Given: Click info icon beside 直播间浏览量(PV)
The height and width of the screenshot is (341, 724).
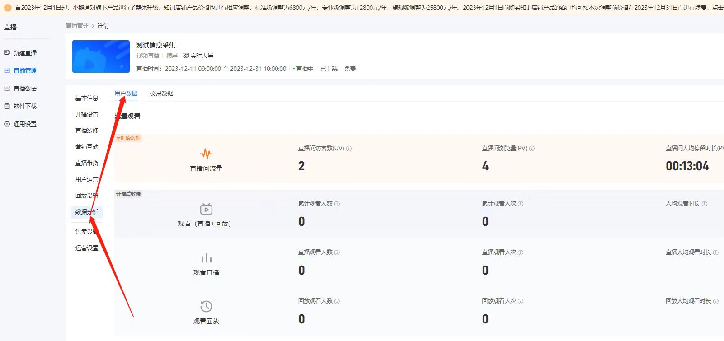Looking at the screenshot, I should tap(532, 149).
